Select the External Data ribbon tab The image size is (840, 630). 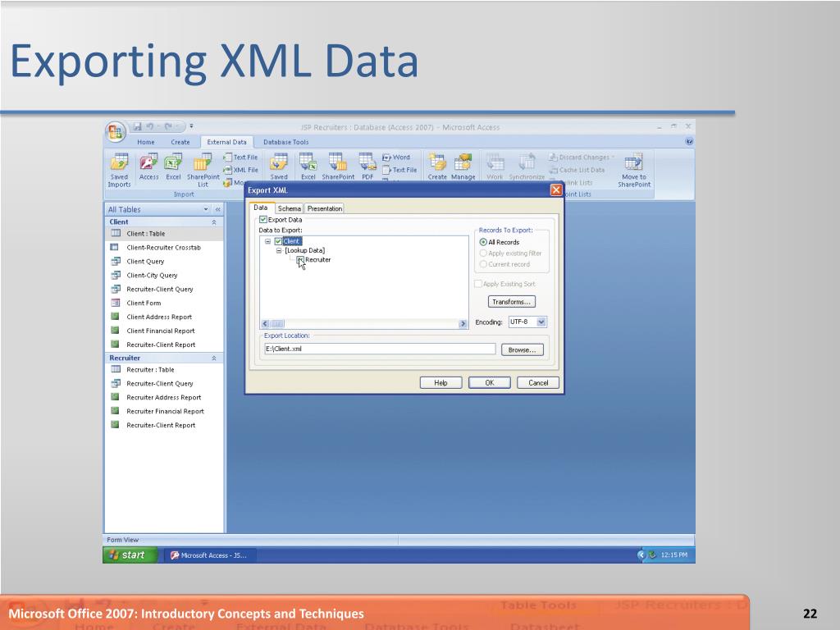[226, 142]
